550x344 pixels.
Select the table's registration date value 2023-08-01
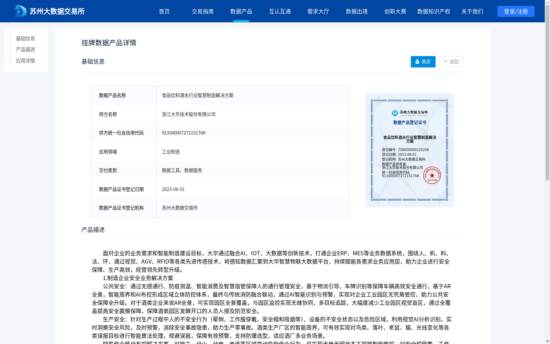pyautogui.click(x=173, y=189)
